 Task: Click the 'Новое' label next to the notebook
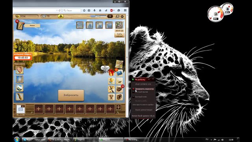(x=32, y=25)
